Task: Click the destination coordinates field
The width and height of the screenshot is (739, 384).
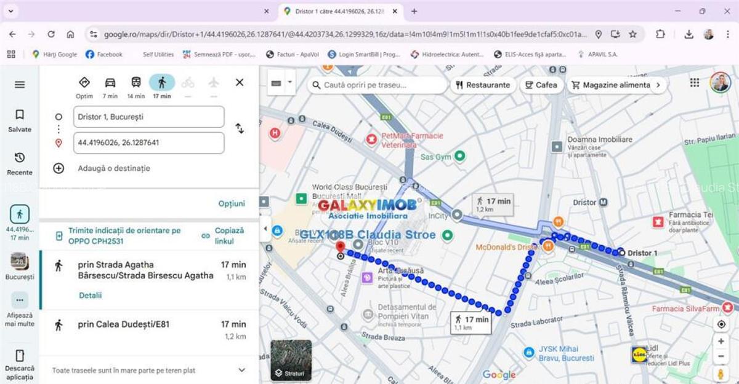Action: (x=148, y=143)
